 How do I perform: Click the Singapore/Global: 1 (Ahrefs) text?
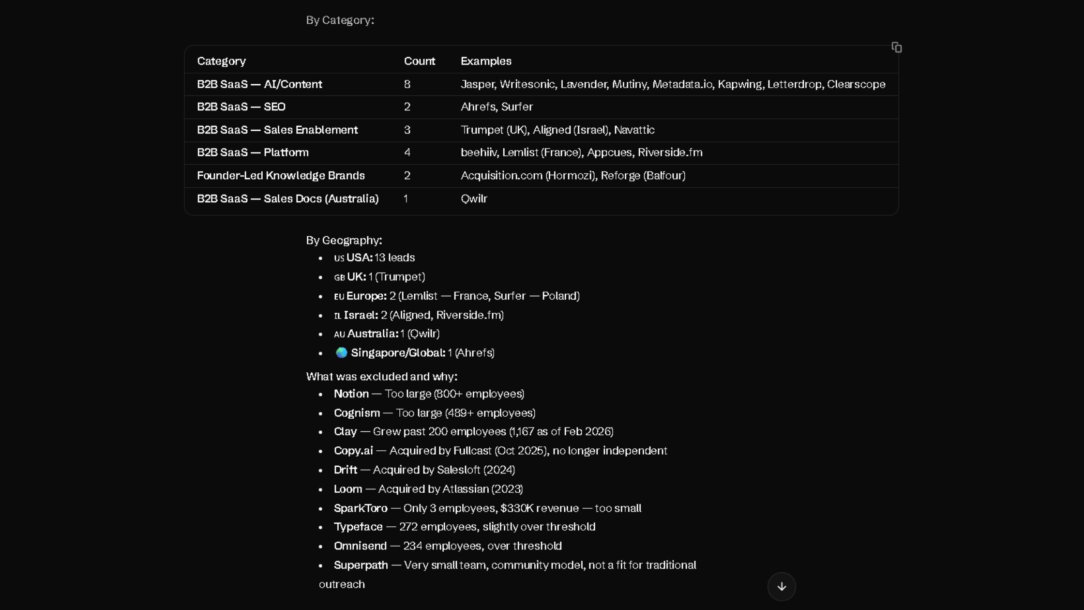tap(422, 353)
